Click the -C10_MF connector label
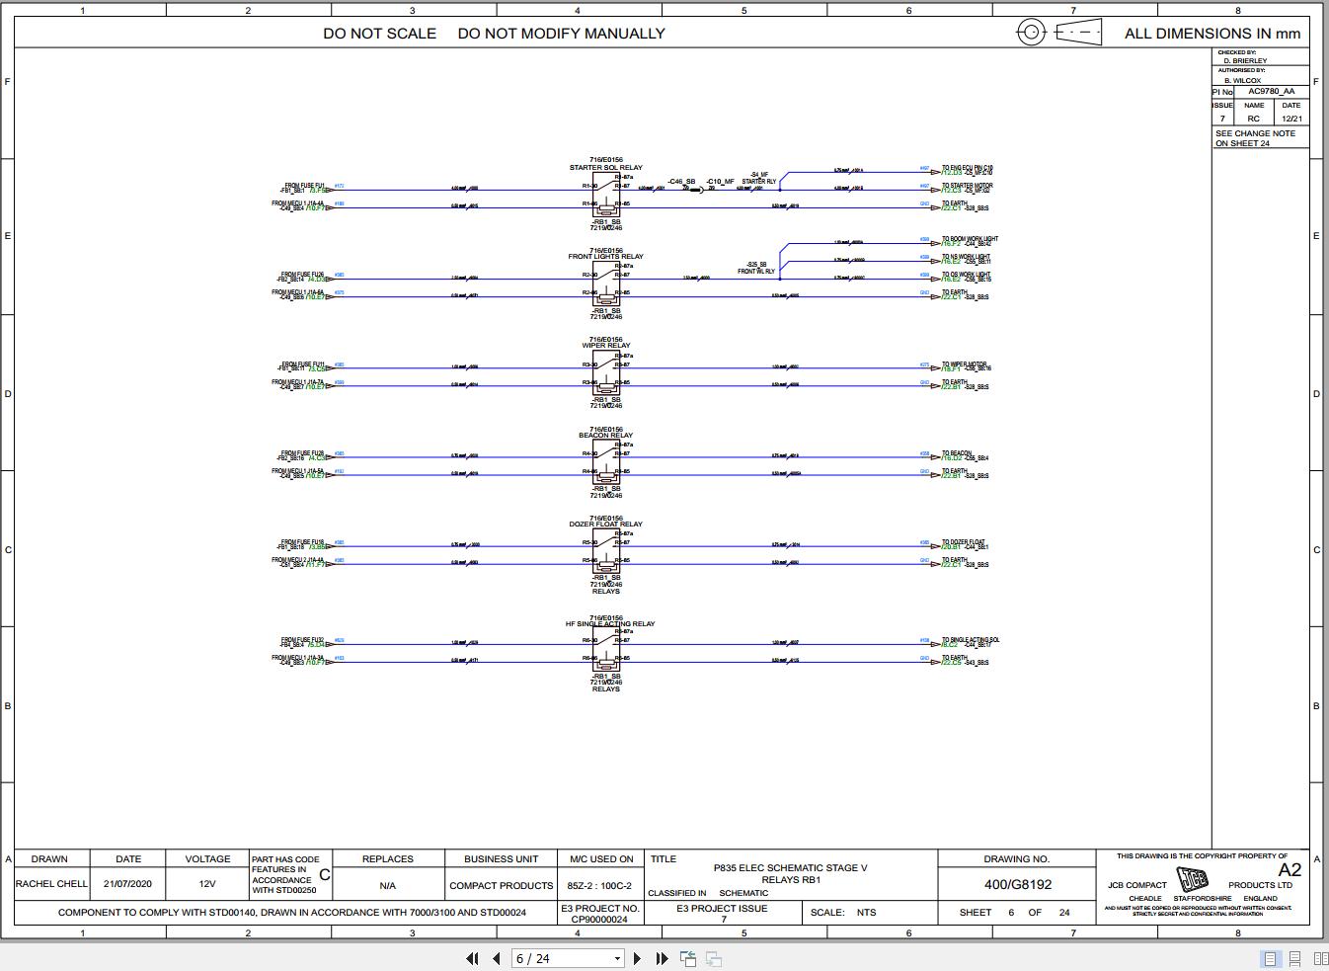The height and width of the screenshot is (971, 1329). point(721,182)
